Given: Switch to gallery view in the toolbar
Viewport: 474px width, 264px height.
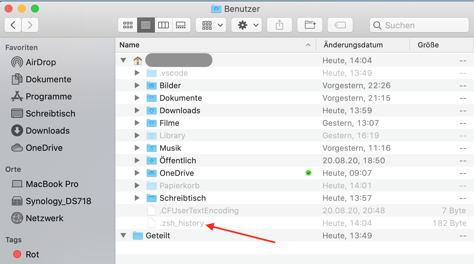Looking at the screenshot, I should 181,25.
